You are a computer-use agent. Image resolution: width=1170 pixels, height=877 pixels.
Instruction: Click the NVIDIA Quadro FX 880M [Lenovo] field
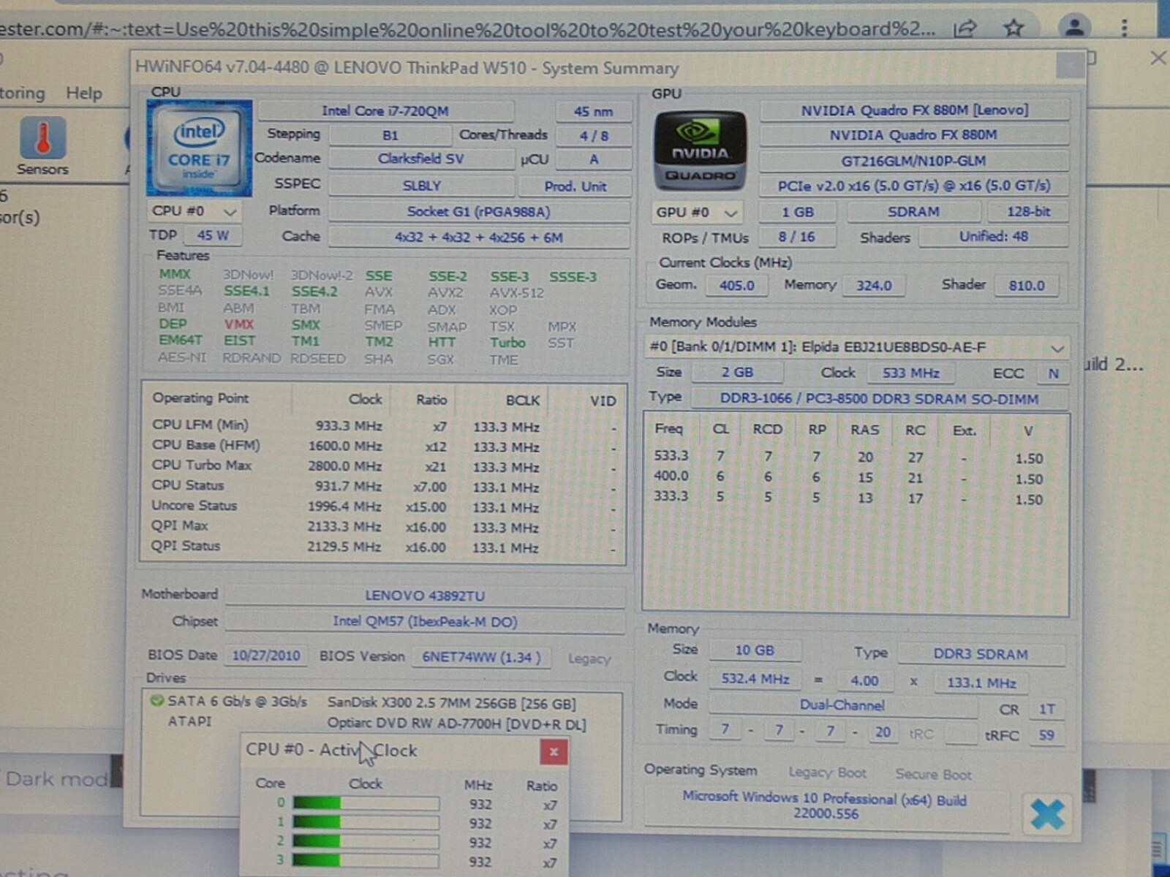tap(914, 110)
